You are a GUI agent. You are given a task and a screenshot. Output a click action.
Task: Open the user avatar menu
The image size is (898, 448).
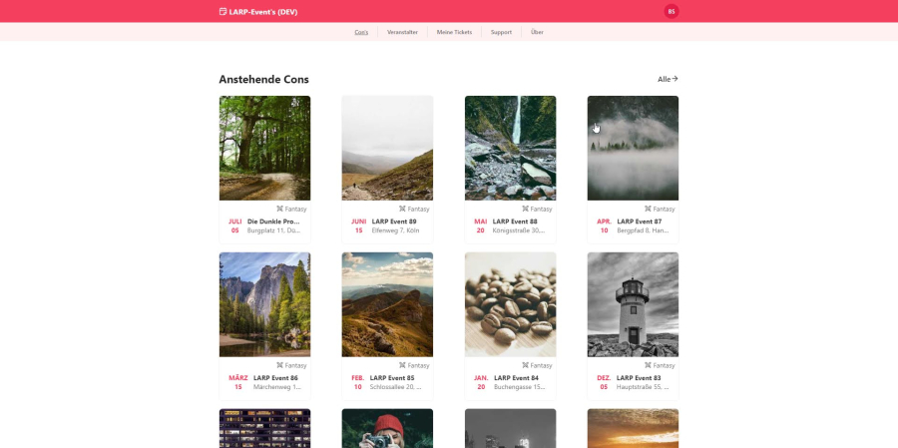click(672, 12)
